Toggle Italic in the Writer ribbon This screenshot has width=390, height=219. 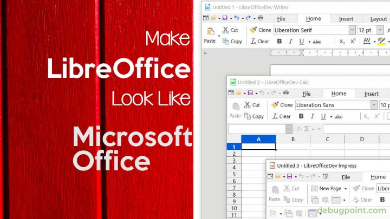click(290, 42)
